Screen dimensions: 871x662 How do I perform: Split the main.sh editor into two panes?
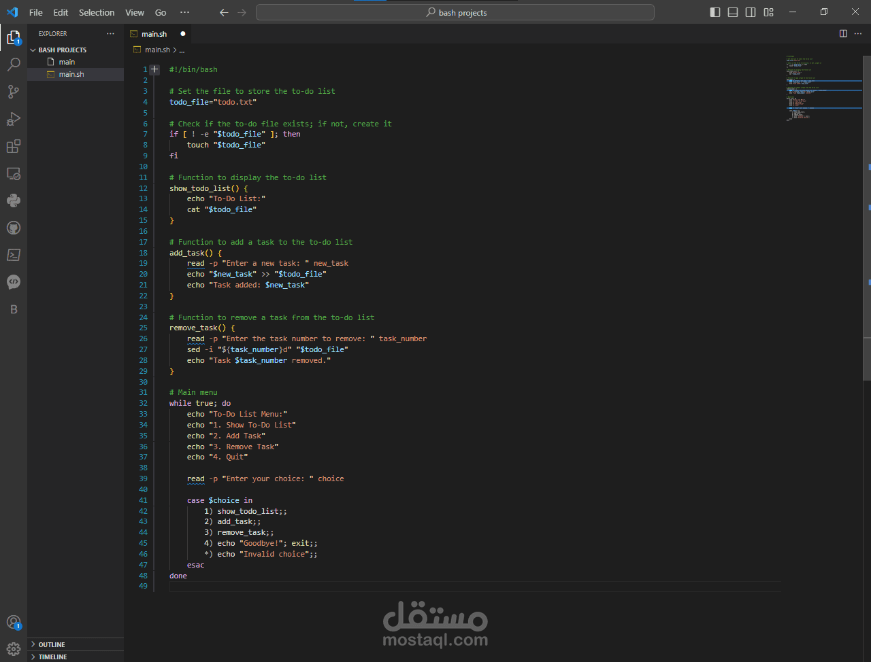[x=843, y=33]
